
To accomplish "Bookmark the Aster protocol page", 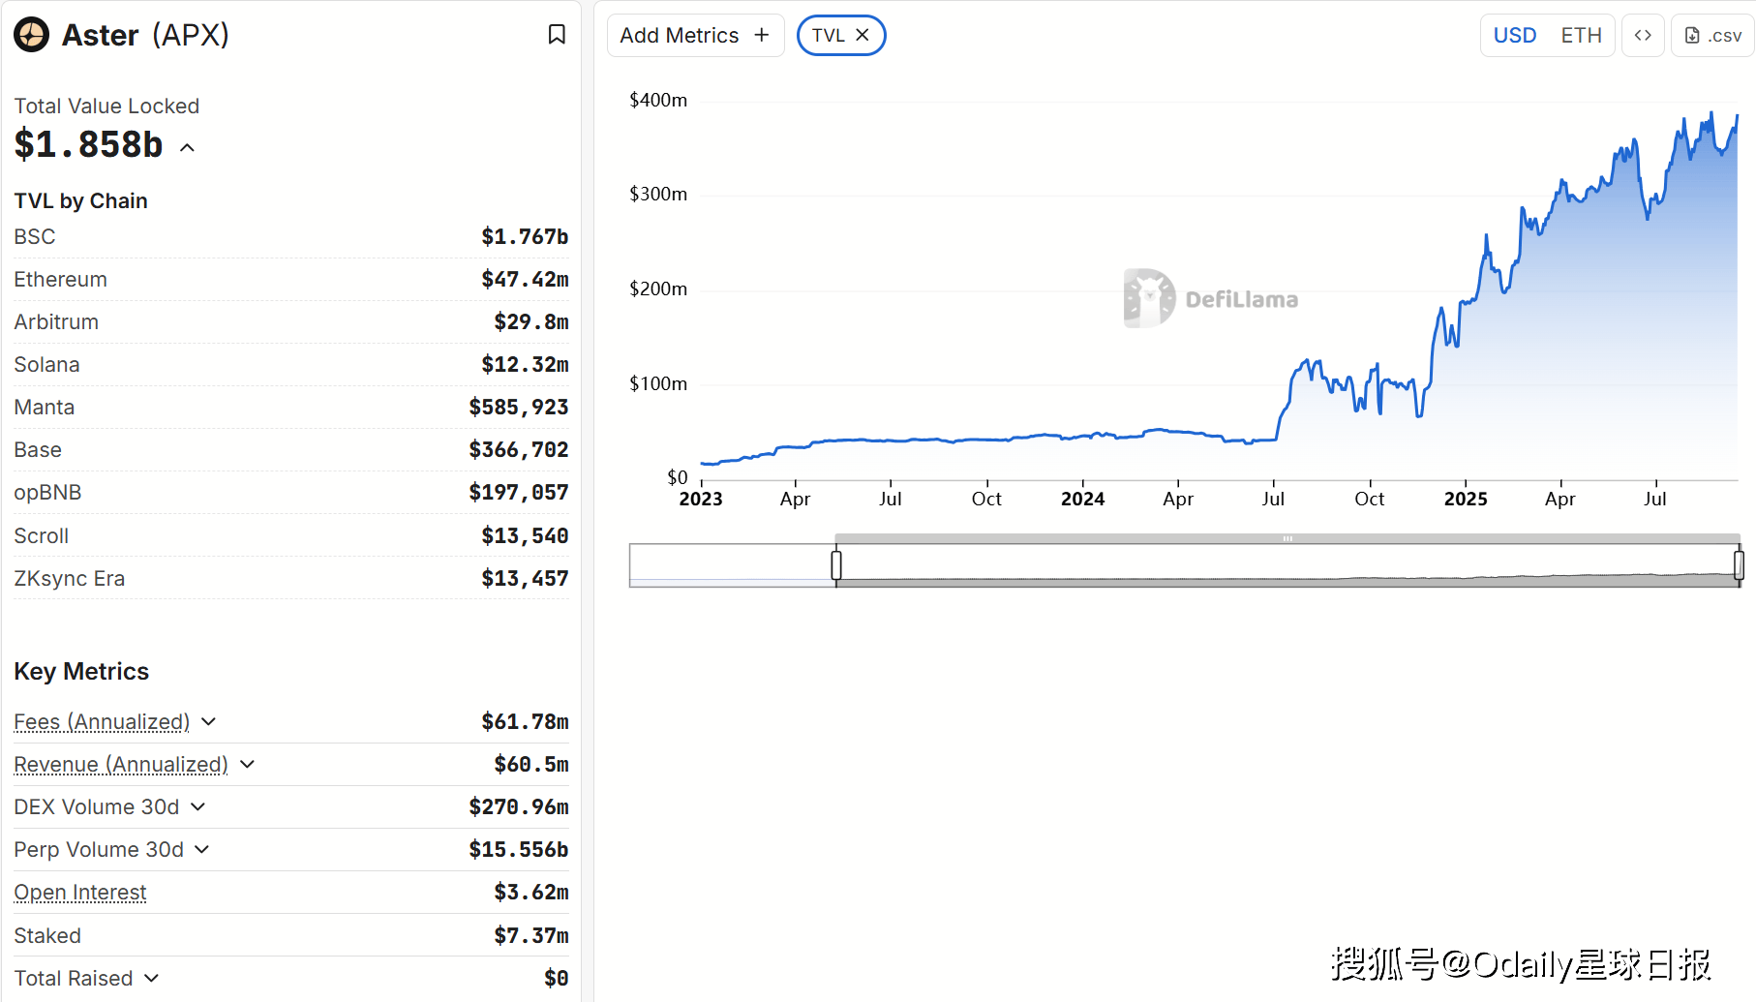I will [557, 34].
